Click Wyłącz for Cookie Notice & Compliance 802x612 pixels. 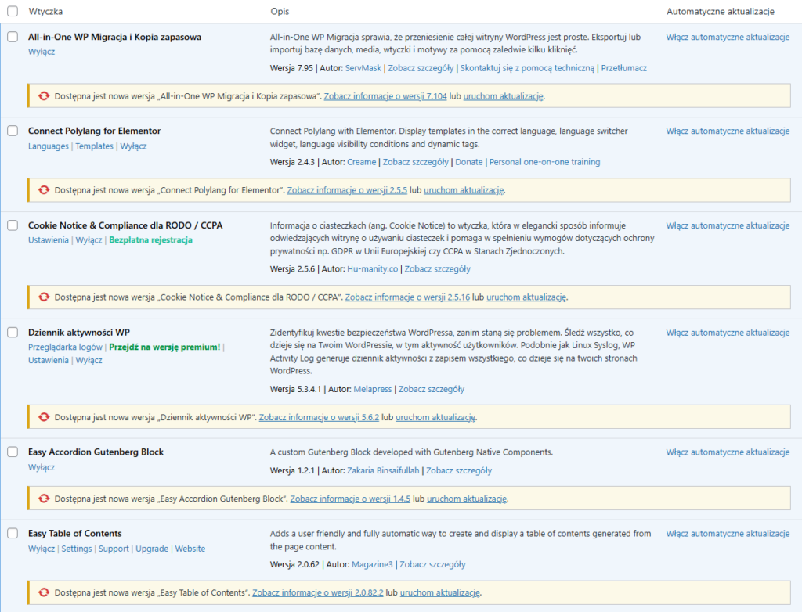point(89,240)
